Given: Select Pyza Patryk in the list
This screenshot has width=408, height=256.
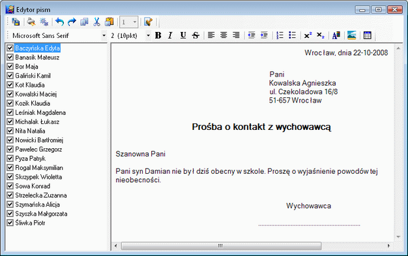Looking at the screenshot, I should 30,158.
